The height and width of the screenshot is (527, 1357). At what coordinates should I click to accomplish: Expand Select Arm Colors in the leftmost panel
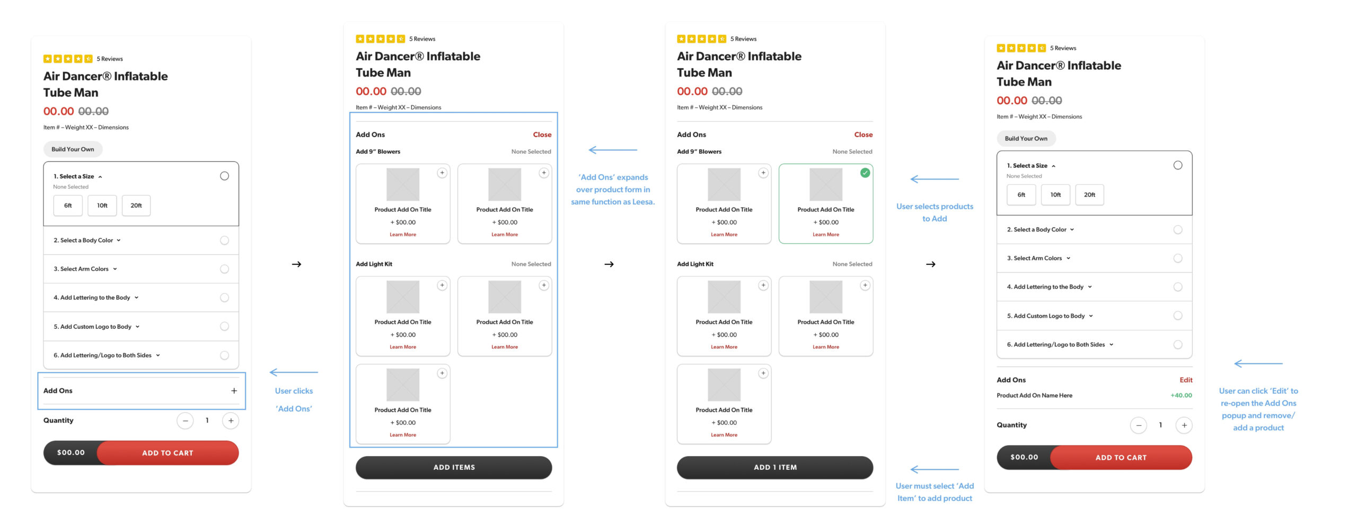[x=115, y=269]
